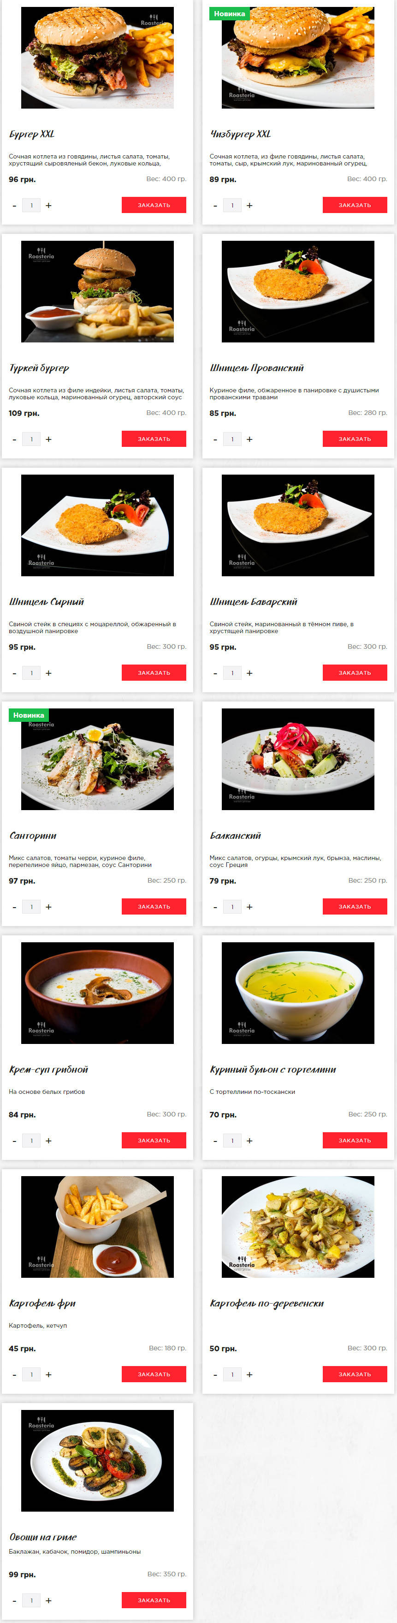Click plus icon for Туркей бургер
Image resolution: width=397 pixels, height=1623 pixels.
coord(48,439)
